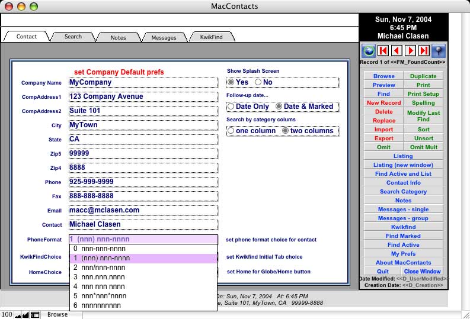Click the blue pushpin icon
Screen dimensions: 470x319
tap(439, 51)
